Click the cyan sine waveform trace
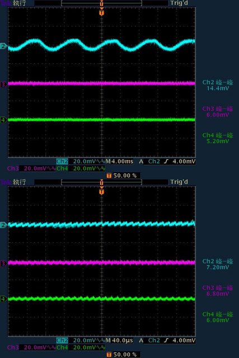Screen dimensions: 239x358 click(102, 45)
